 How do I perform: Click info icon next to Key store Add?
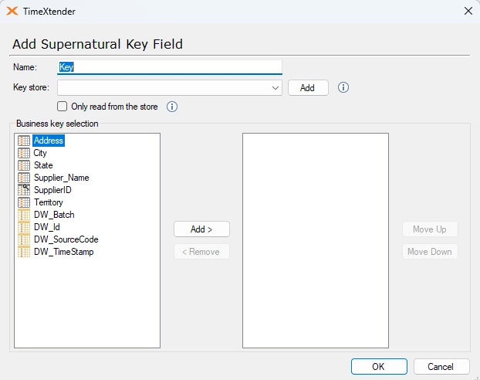click(x=344, y=87)
